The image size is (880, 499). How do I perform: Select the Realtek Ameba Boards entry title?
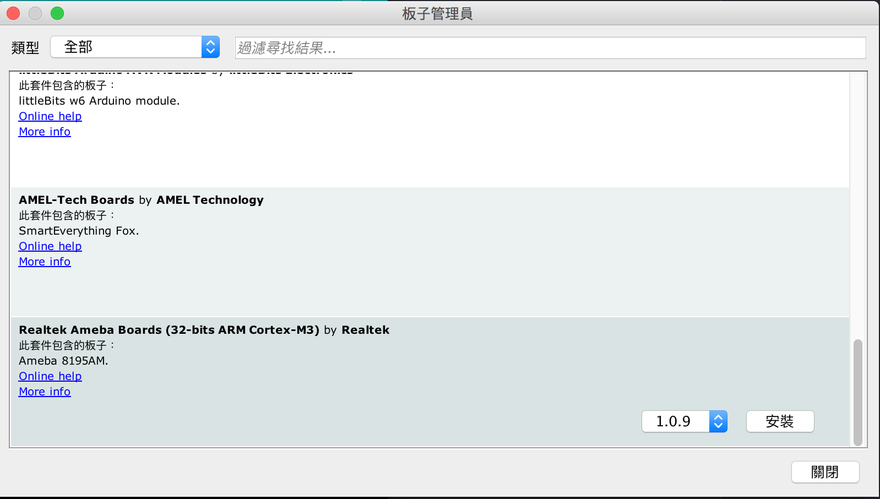click(204, 330)
